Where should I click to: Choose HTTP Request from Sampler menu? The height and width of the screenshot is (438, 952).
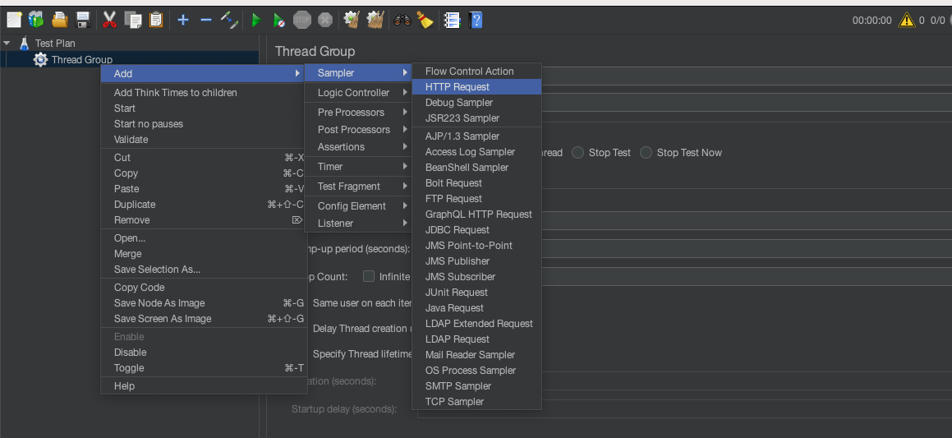(x=476, y=87)
